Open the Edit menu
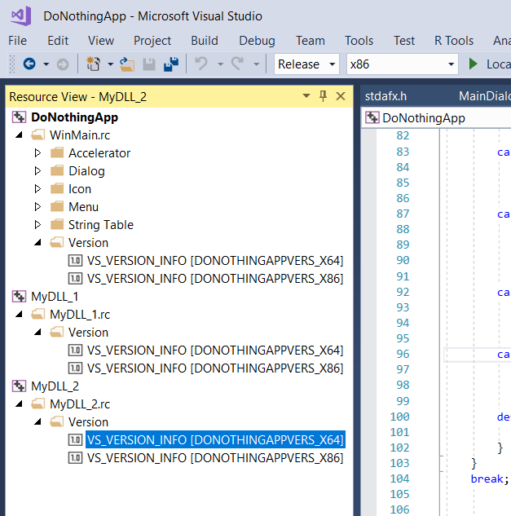Screen dimensions: 511x516 click(58, 41)
